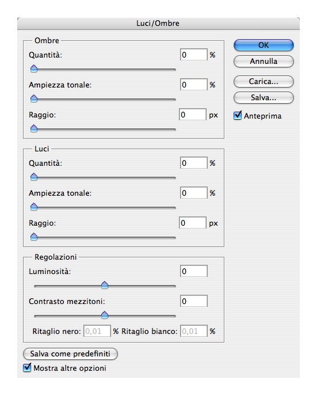The image size is (317, 395).
Task: Click Salva come predefiniti
Action: [70, 354]
